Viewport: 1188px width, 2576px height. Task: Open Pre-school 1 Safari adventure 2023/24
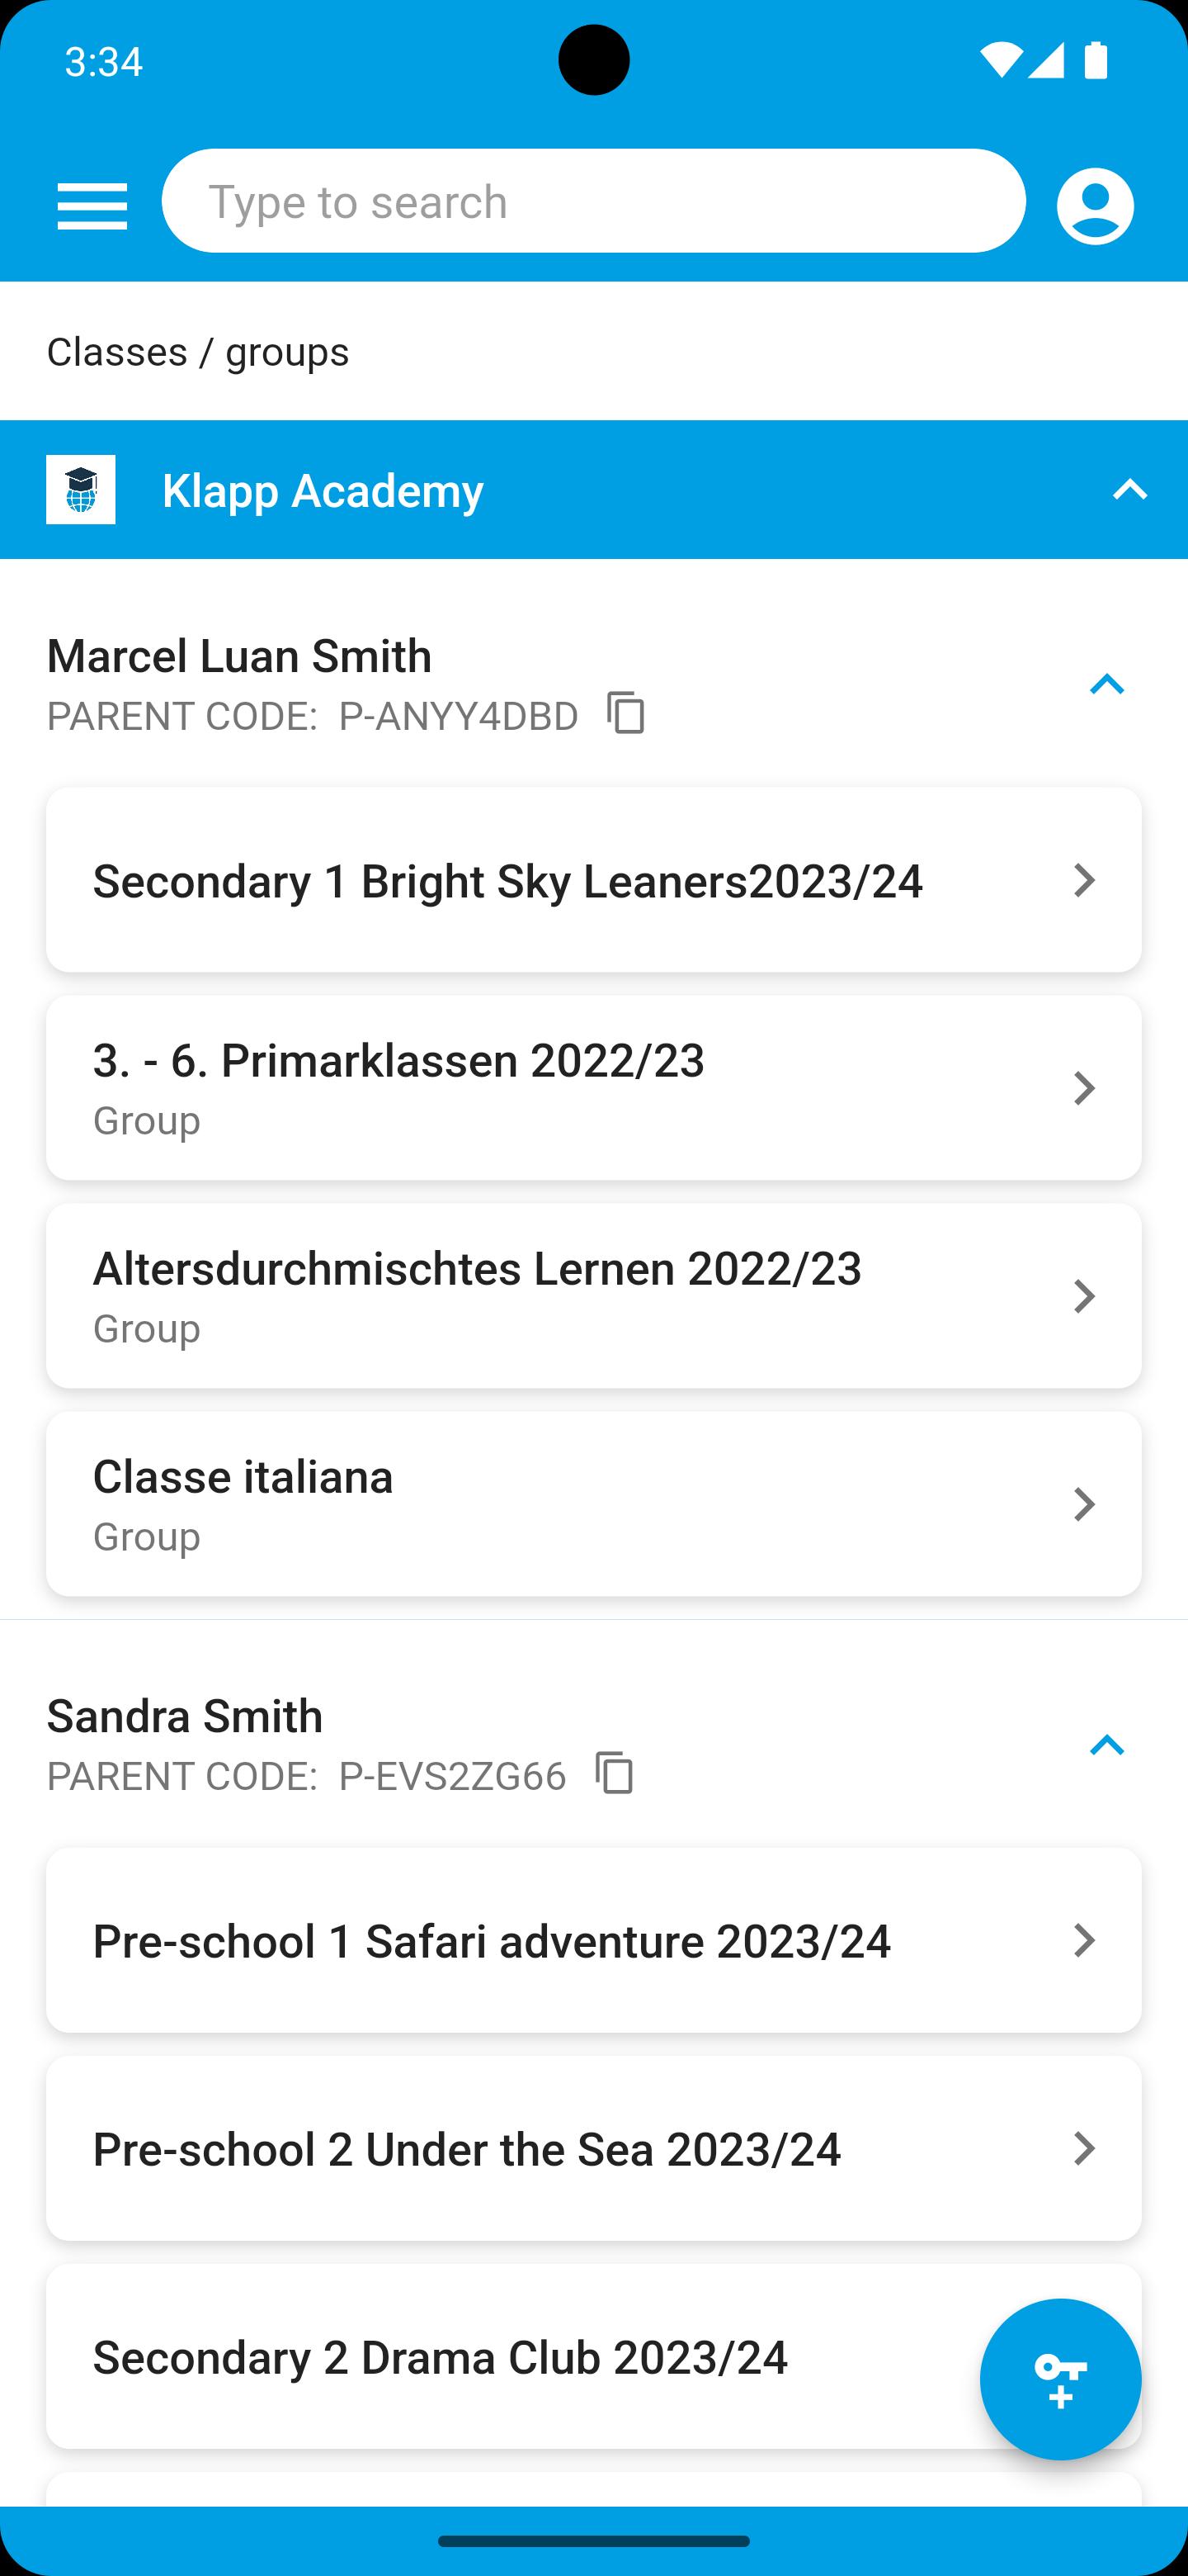click(492, 1941)
